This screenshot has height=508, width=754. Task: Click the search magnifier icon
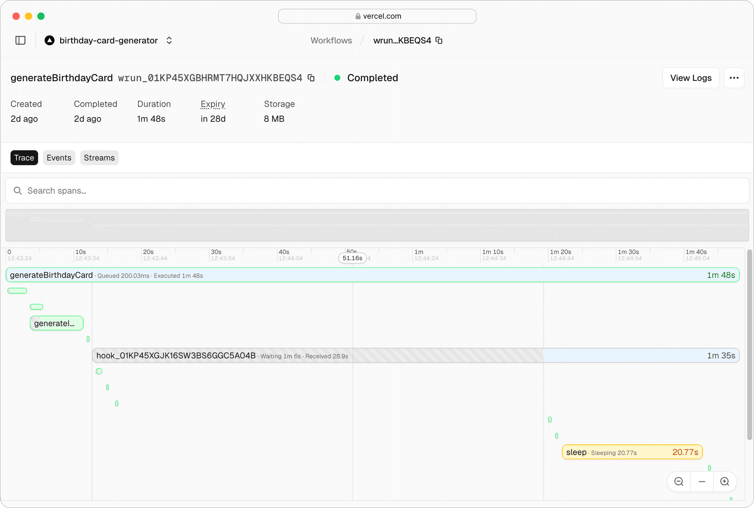18,190
